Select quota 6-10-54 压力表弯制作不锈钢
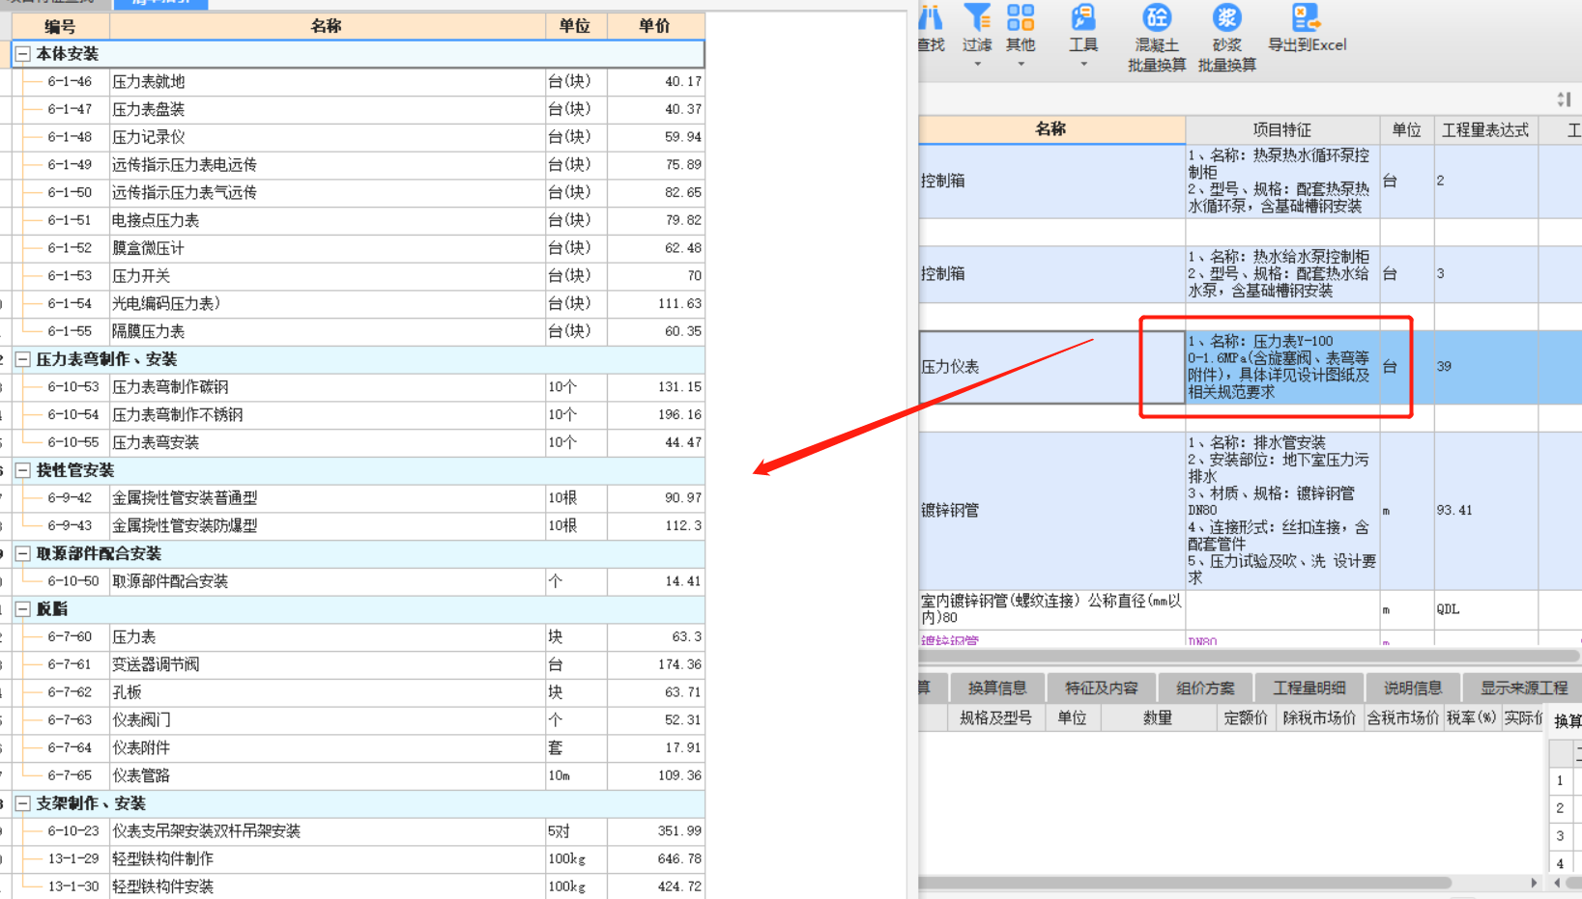 click(x=358, y=415)
